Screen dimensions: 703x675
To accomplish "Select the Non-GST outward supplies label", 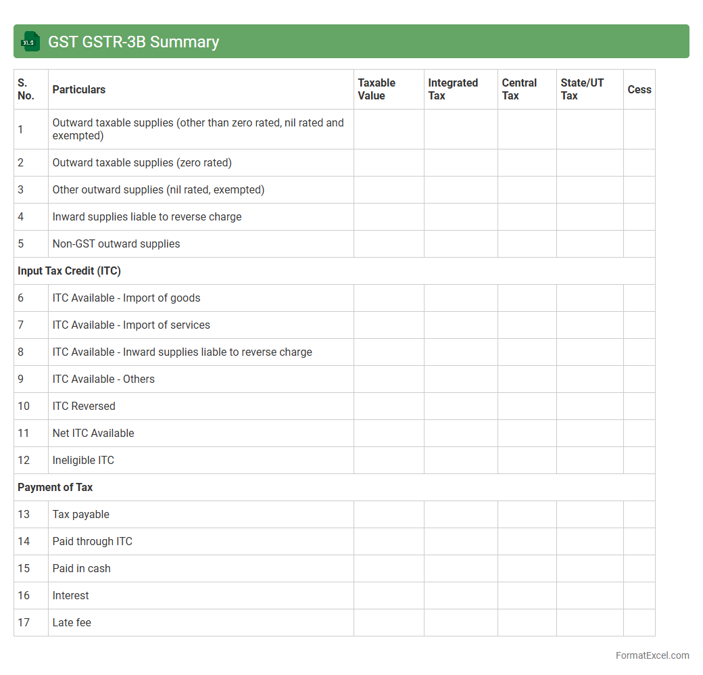I will [x=116, y=244].
